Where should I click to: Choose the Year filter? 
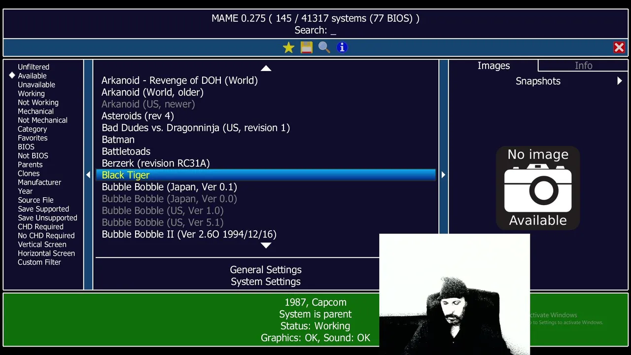pos(25,191)
